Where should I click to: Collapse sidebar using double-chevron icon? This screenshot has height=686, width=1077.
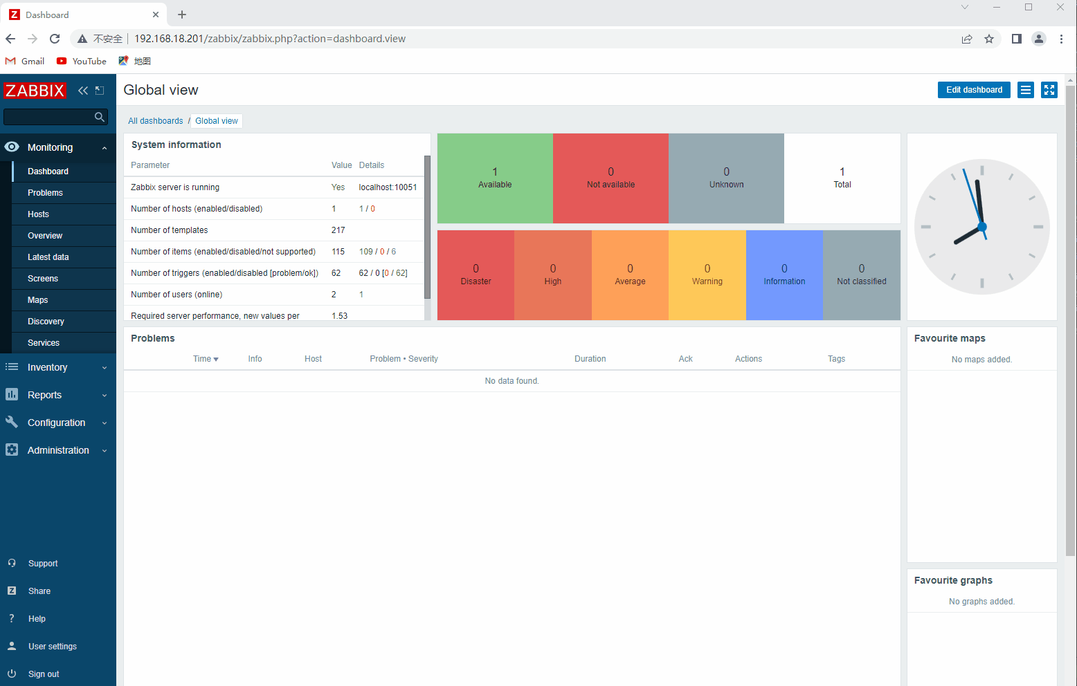click(x=83, y=91)
